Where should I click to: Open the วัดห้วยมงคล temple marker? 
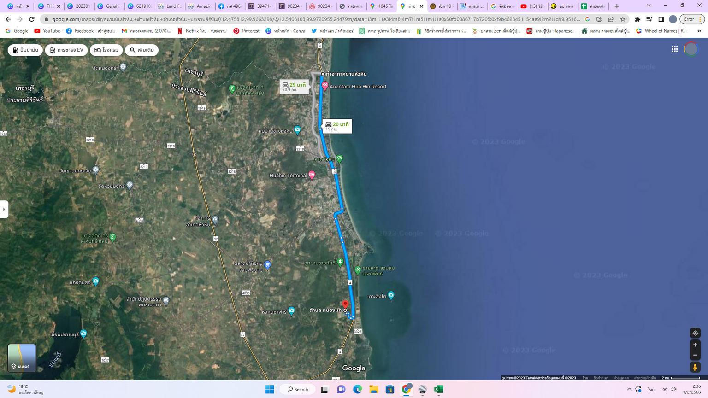pos(130,186)
